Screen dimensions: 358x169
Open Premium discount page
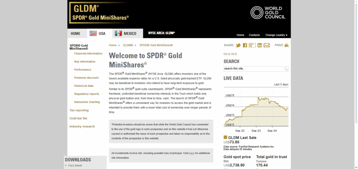pyautogui.click(x=86, y=78)
